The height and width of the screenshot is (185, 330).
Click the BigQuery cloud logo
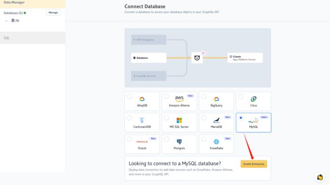pos(216,99)
